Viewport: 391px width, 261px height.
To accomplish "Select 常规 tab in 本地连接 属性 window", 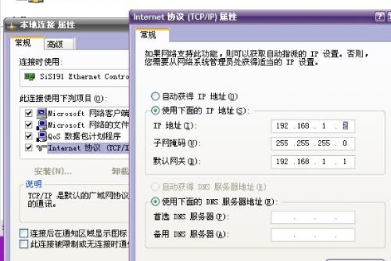I will click(27, 44).
